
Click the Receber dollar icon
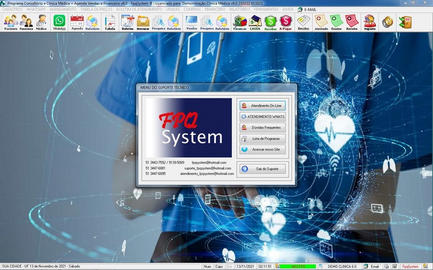coord(270,22)
